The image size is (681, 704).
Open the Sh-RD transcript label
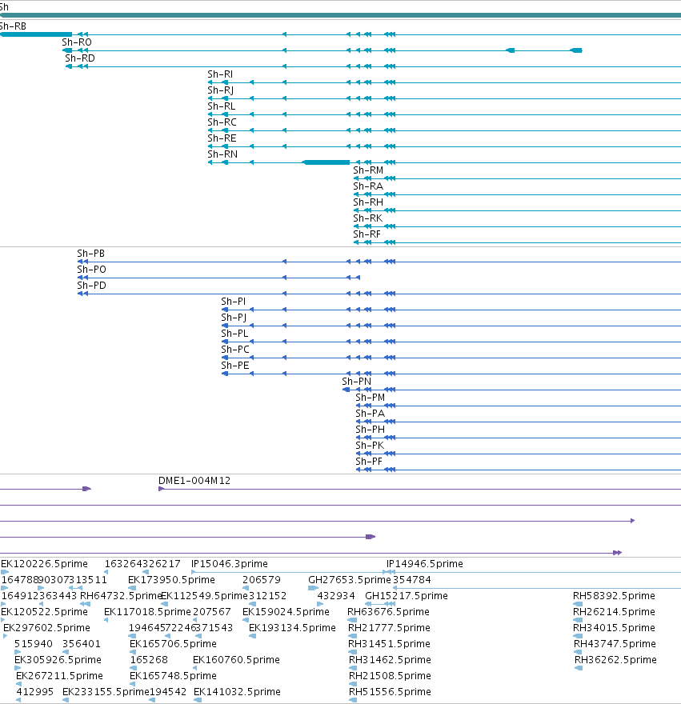80,58
